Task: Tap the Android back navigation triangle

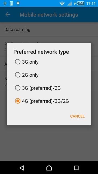Action: (x=22, y=168)
